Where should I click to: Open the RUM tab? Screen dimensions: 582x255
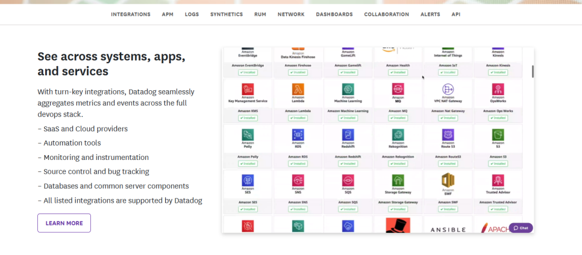tap(260, 14)
